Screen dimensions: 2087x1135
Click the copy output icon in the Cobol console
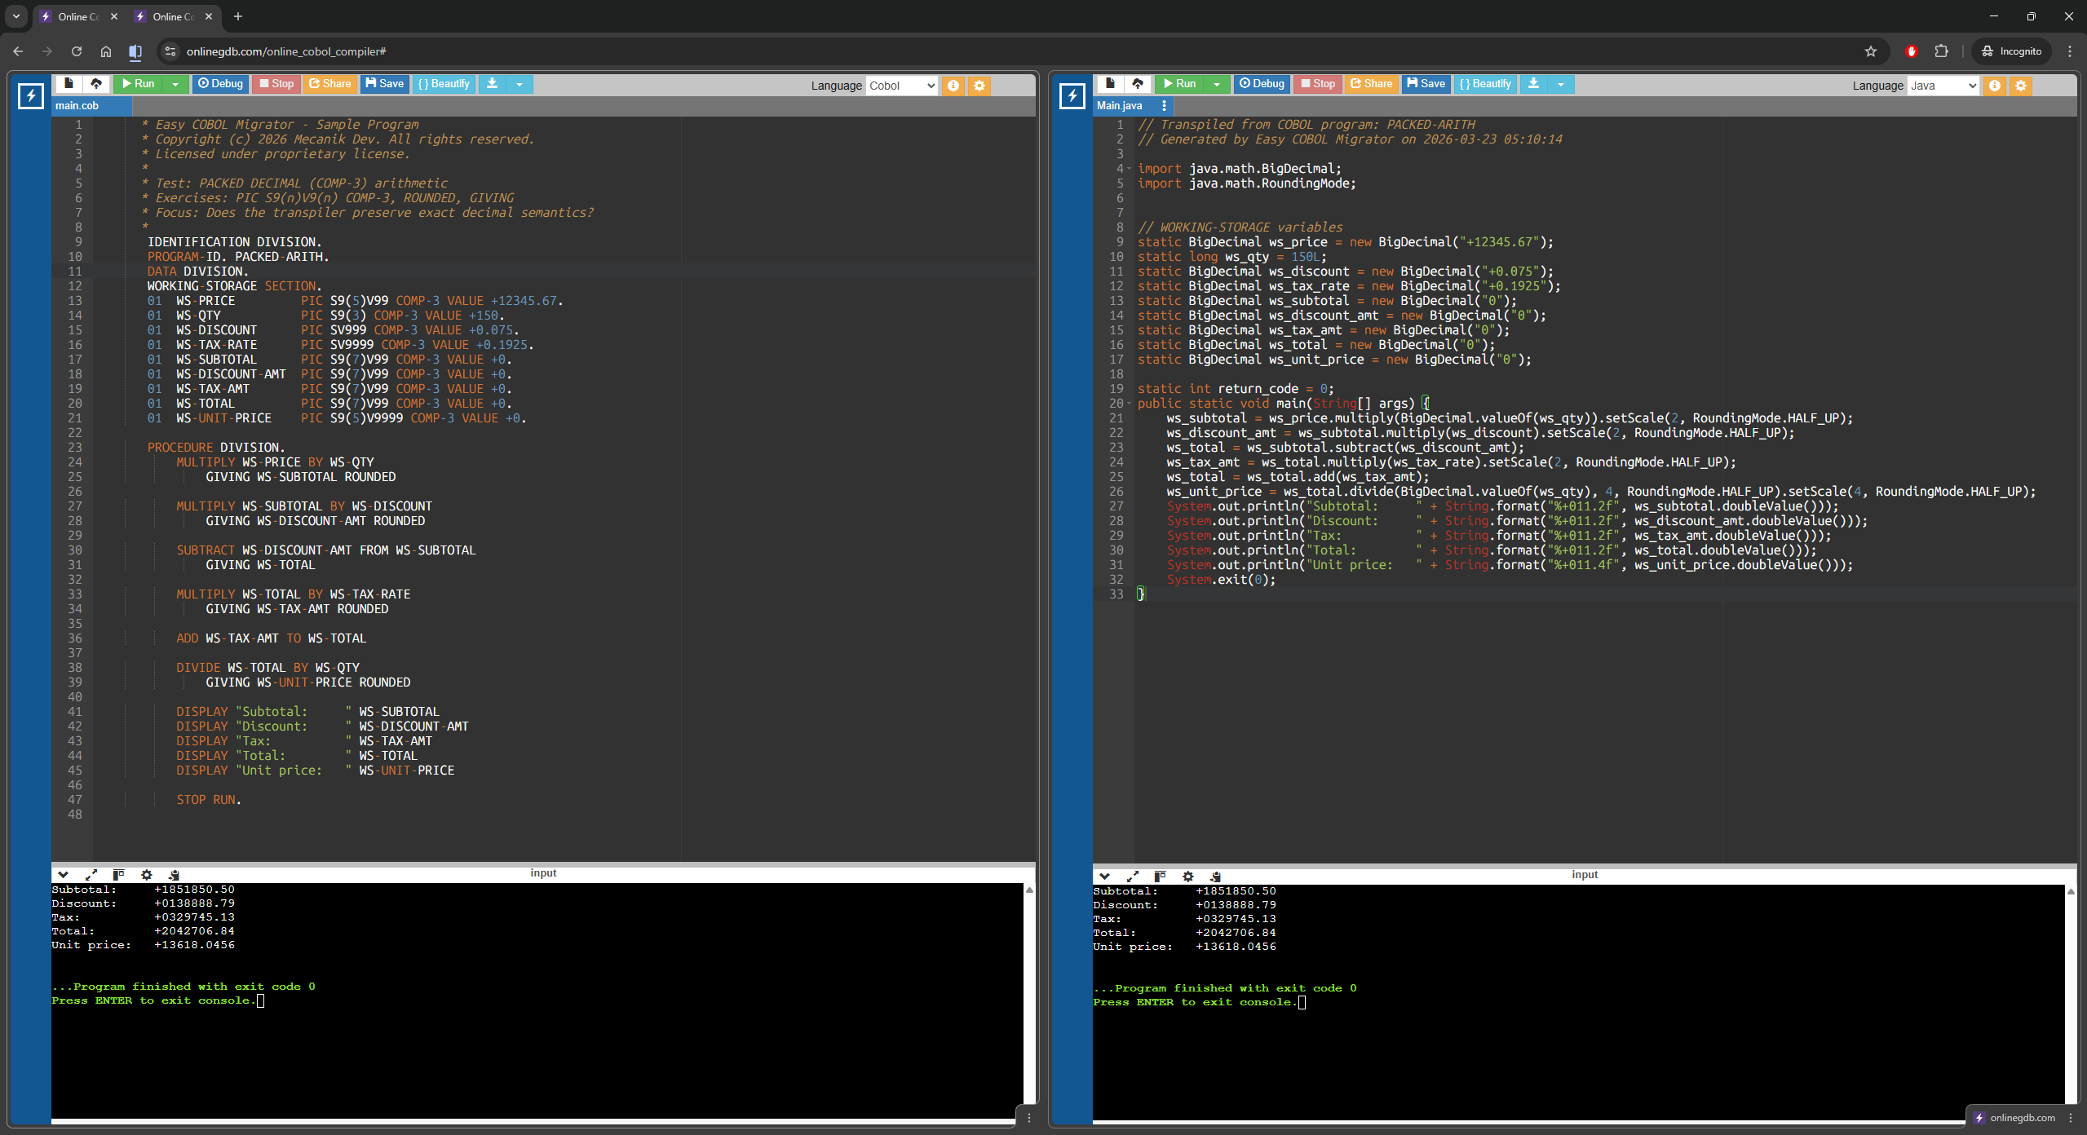[174, 875]
